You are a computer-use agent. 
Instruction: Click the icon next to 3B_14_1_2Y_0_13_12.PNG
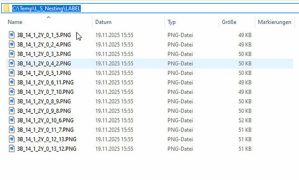[12, 148]
